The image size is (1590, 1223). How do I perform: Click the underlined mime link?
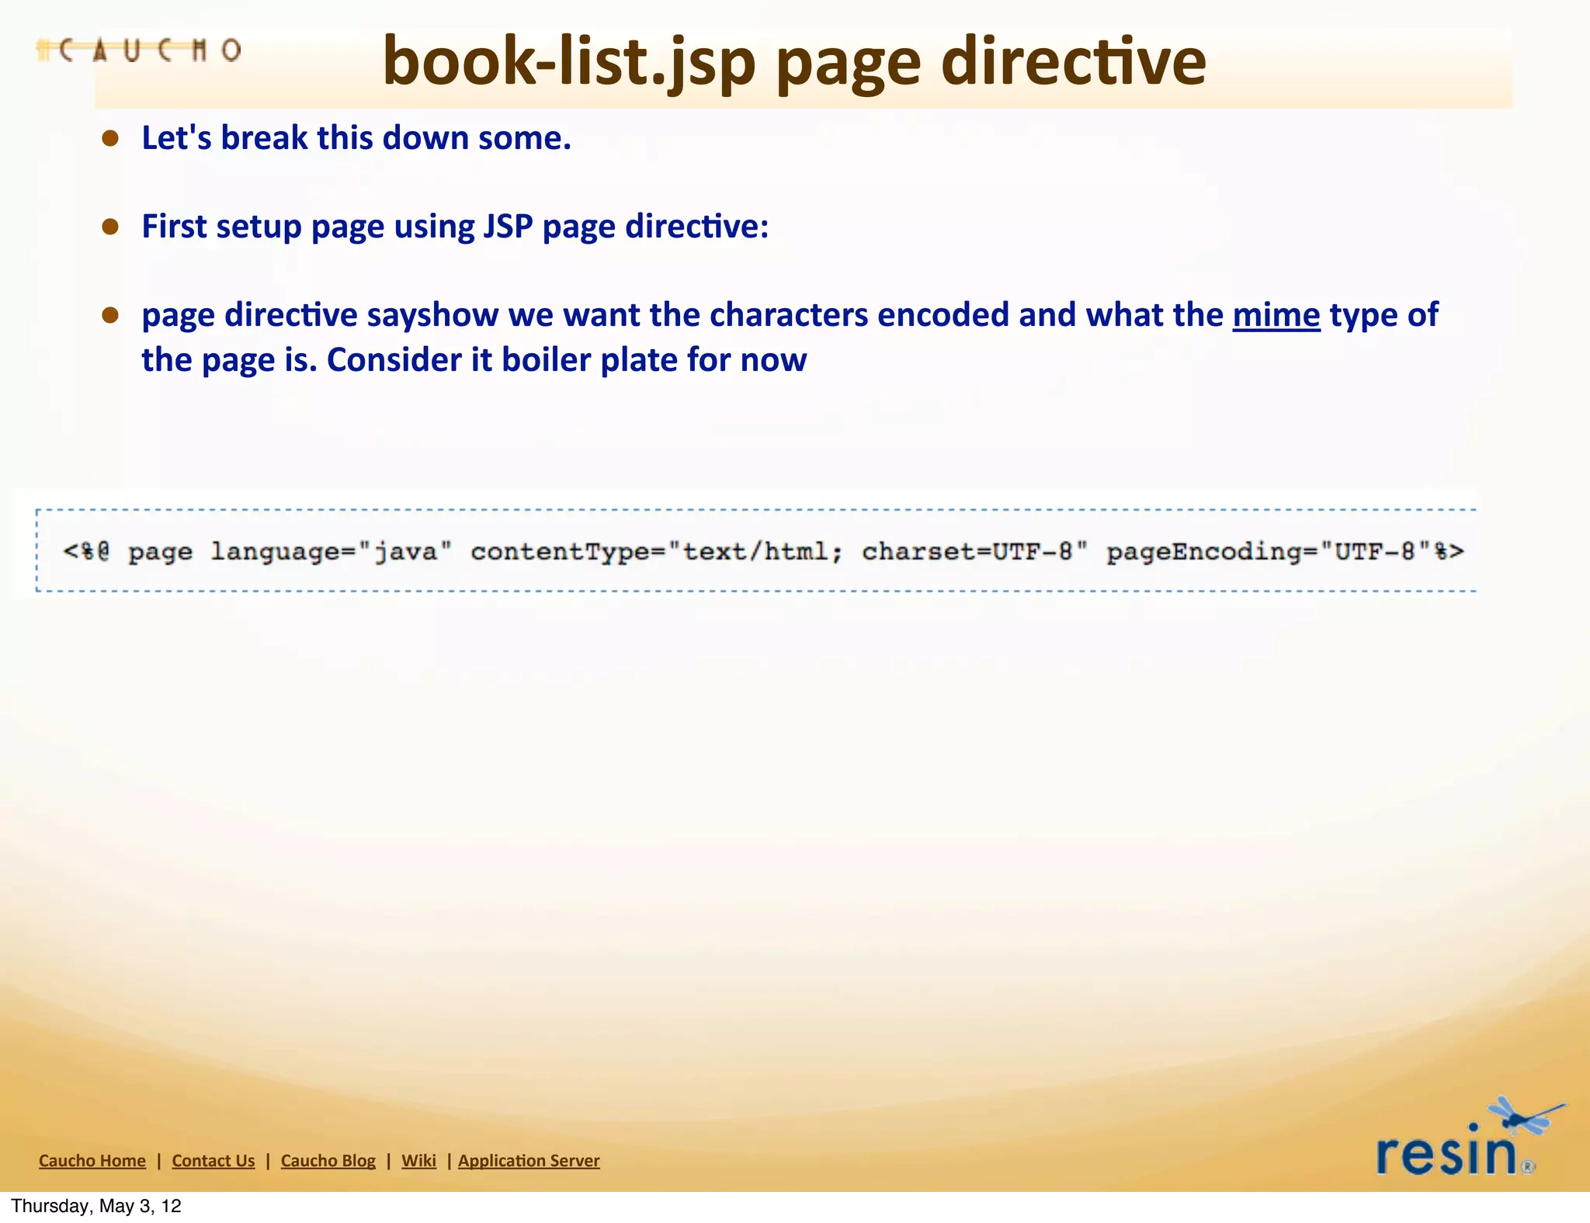(x=1276, y=315)
